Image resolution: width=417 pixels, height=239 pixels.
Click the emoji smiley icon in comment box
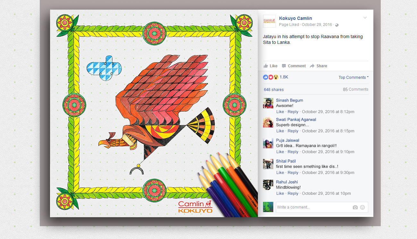[x=362, y=207]
